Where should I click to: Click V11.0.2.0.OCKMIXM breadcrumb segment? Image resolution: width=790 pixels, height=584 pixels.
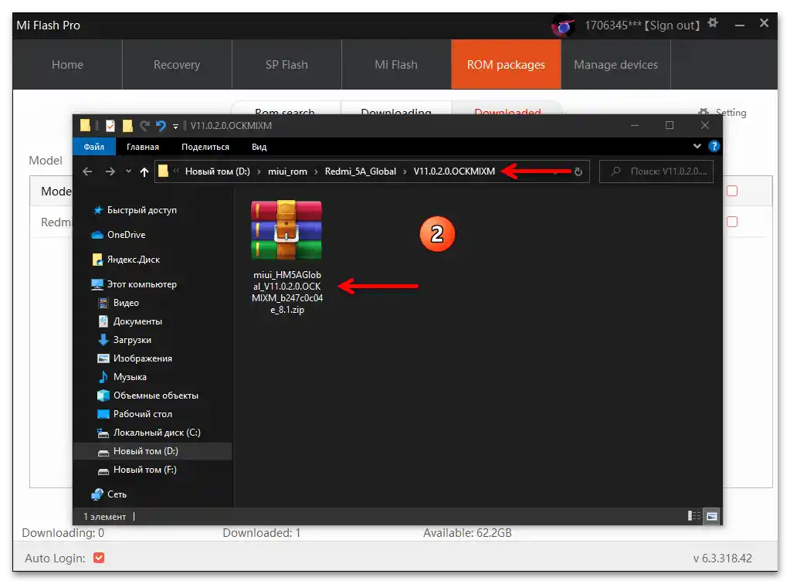[x=454, y=171]
